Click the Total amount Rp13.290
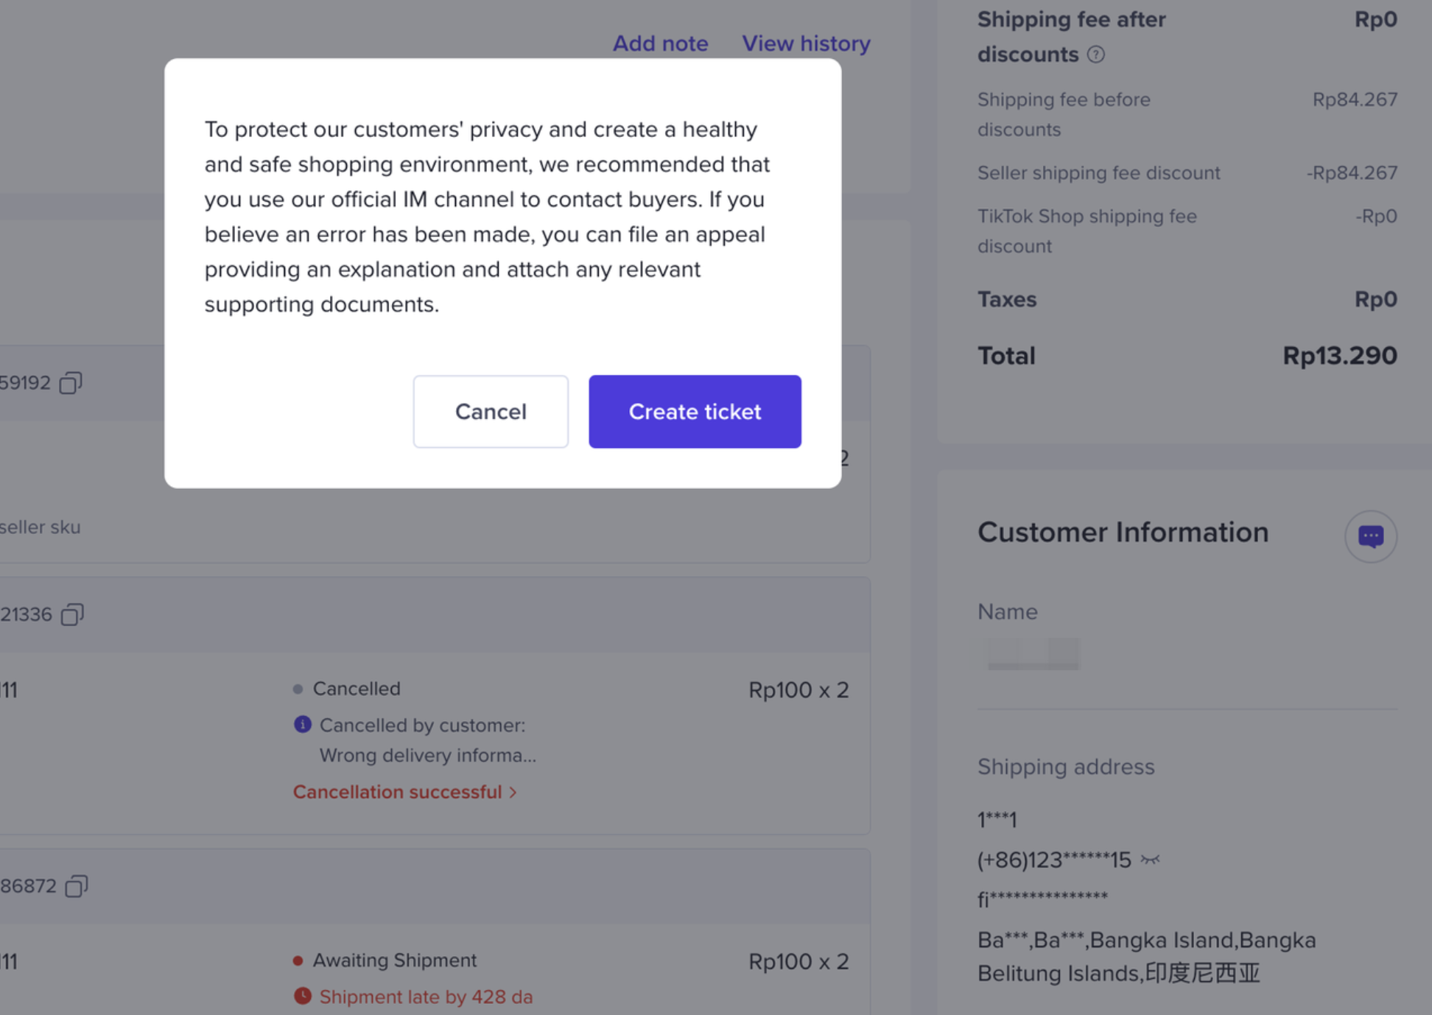1432x1015 pixels. 1339,356
